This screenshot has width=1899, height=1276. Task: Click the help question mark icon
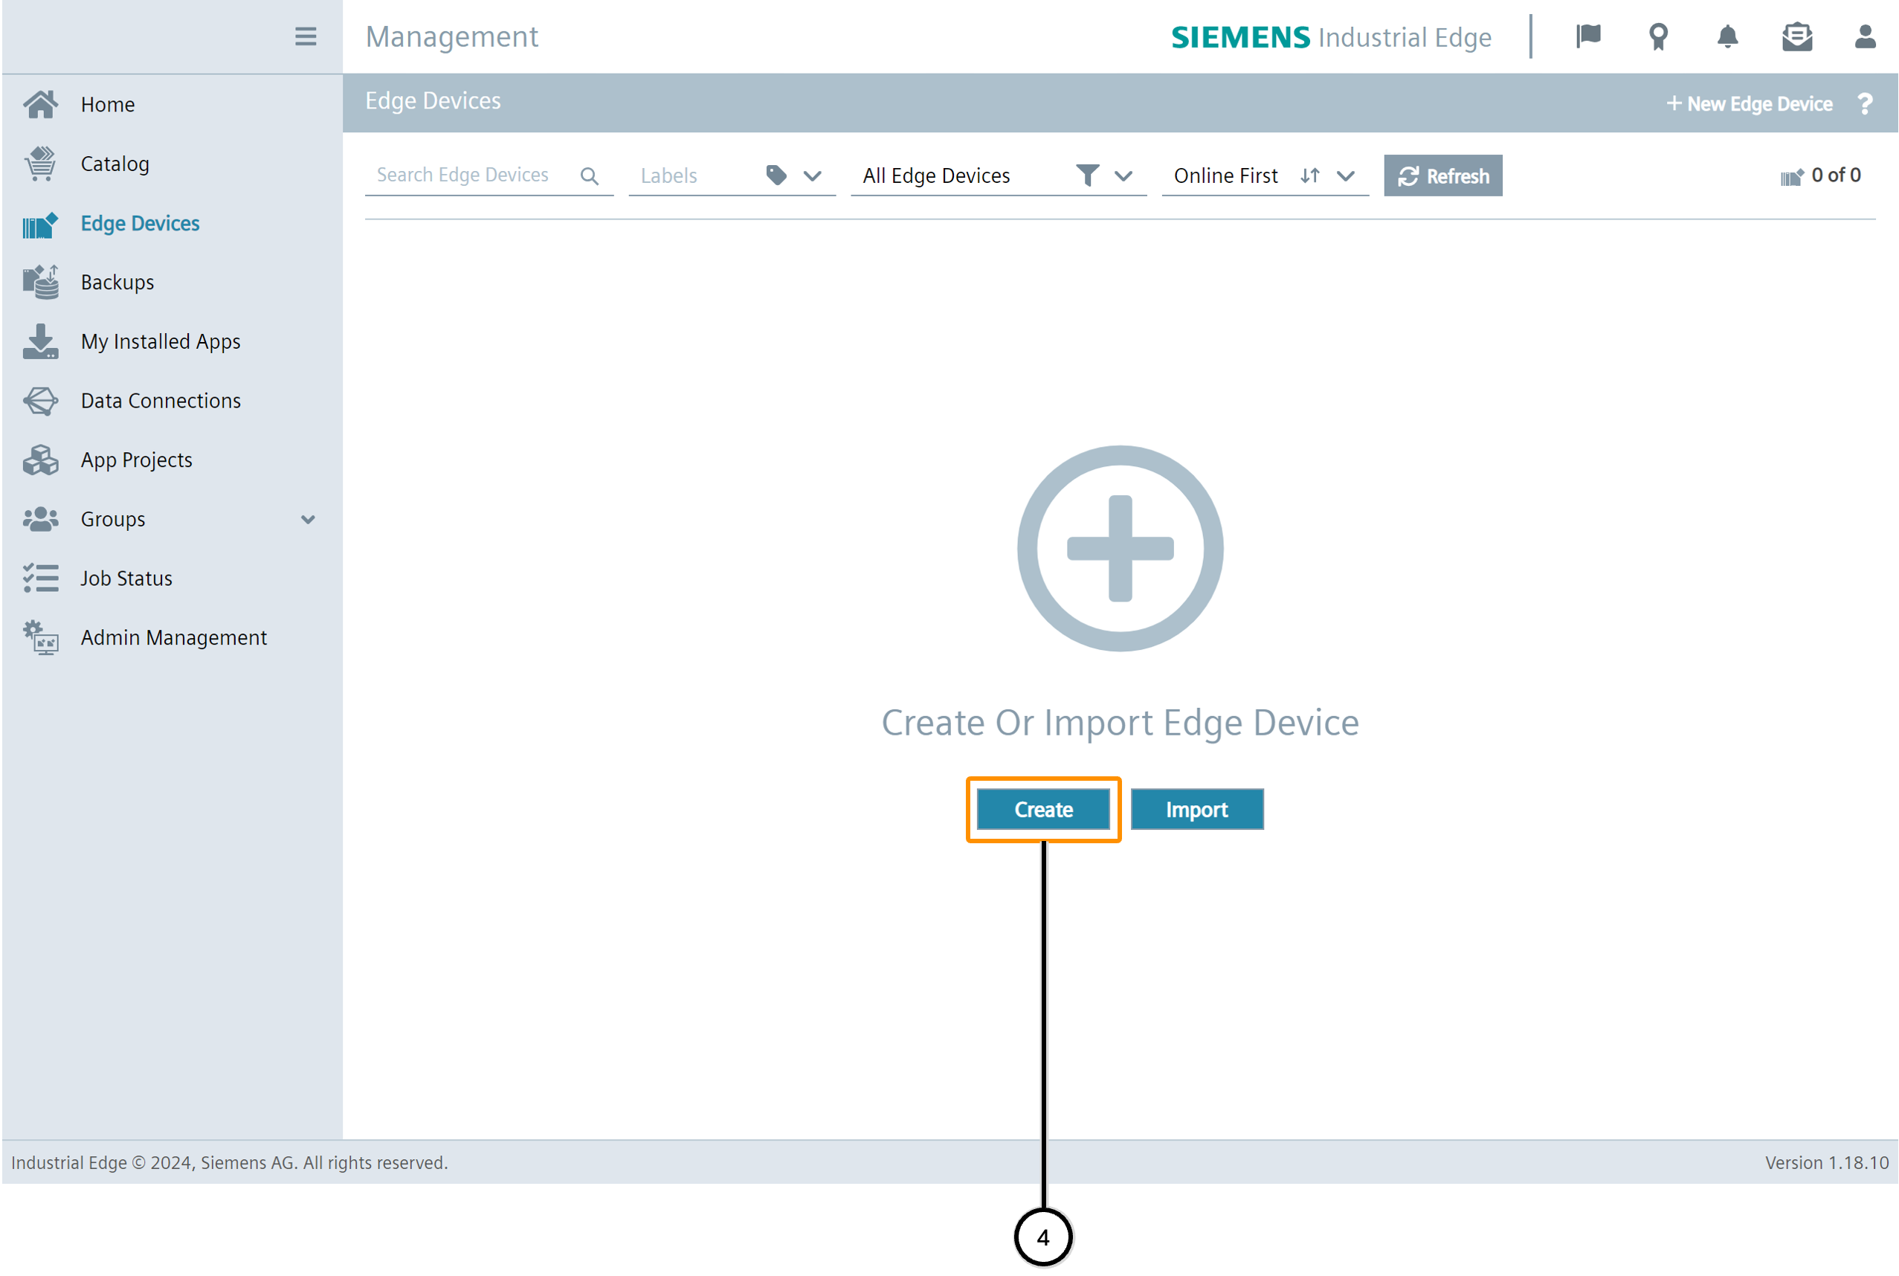[x=1865, y=104]
